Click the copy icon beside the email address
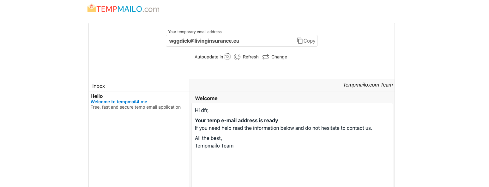Screen dimensions: 489x187 (x=300, y=41)
